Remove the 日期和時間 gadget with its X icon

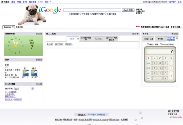click(41, 34)
